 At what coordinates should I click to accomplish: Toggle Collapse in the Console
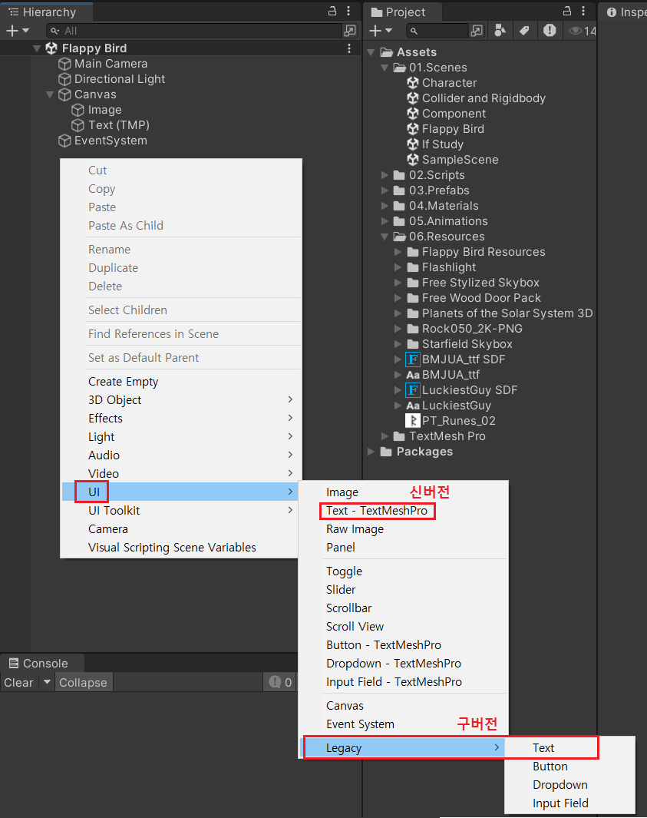[83, 682]
